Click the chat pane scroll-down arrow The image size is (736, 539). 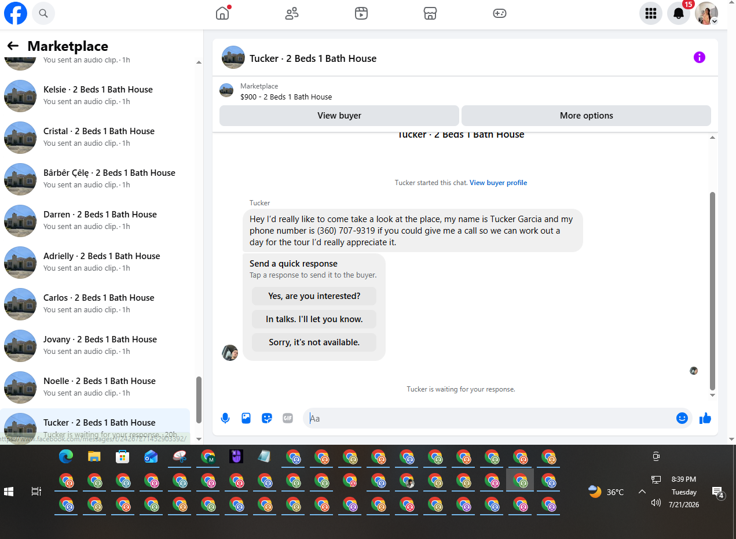click(713, 395)
